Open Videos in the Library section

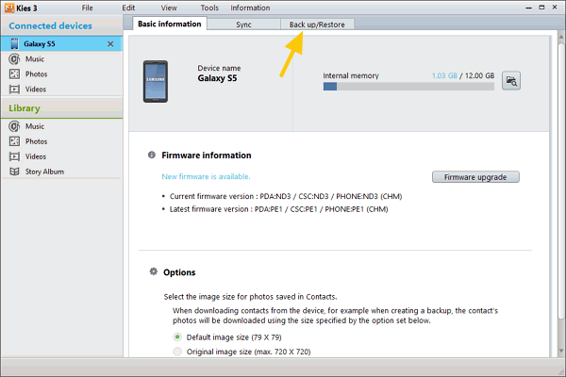click(x=36, y=156)
